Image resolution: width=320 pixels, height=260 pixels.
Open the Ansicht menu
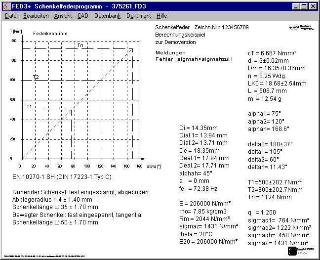63,16
